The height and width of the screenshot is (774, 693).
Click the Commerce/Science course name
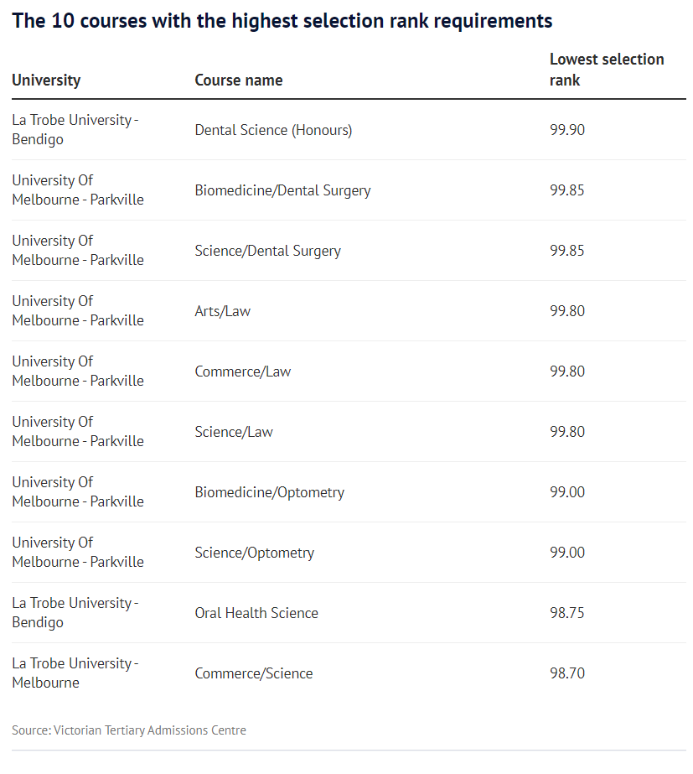(253, 673)
